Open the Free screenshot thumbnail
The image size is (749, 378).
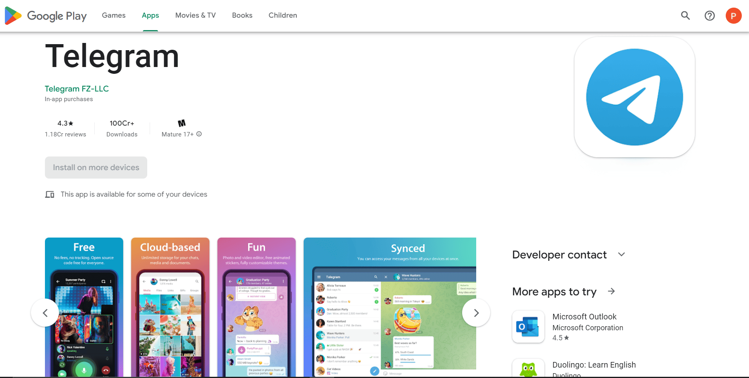point(84,307)
